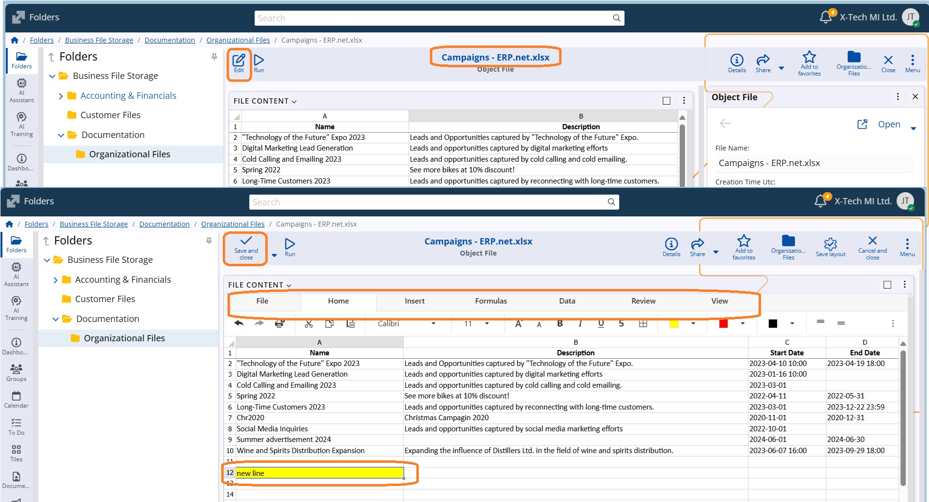Open the Object File panel three-dot menu
Screen dimensions: 929x502
coord(898,97)
